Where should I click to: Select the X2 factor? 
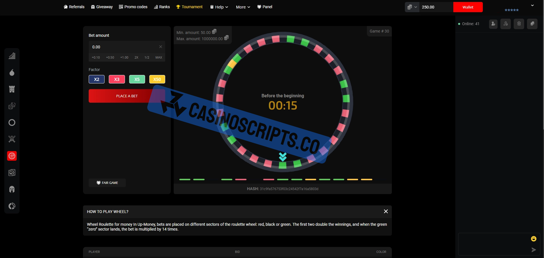[x=97, y=79]
